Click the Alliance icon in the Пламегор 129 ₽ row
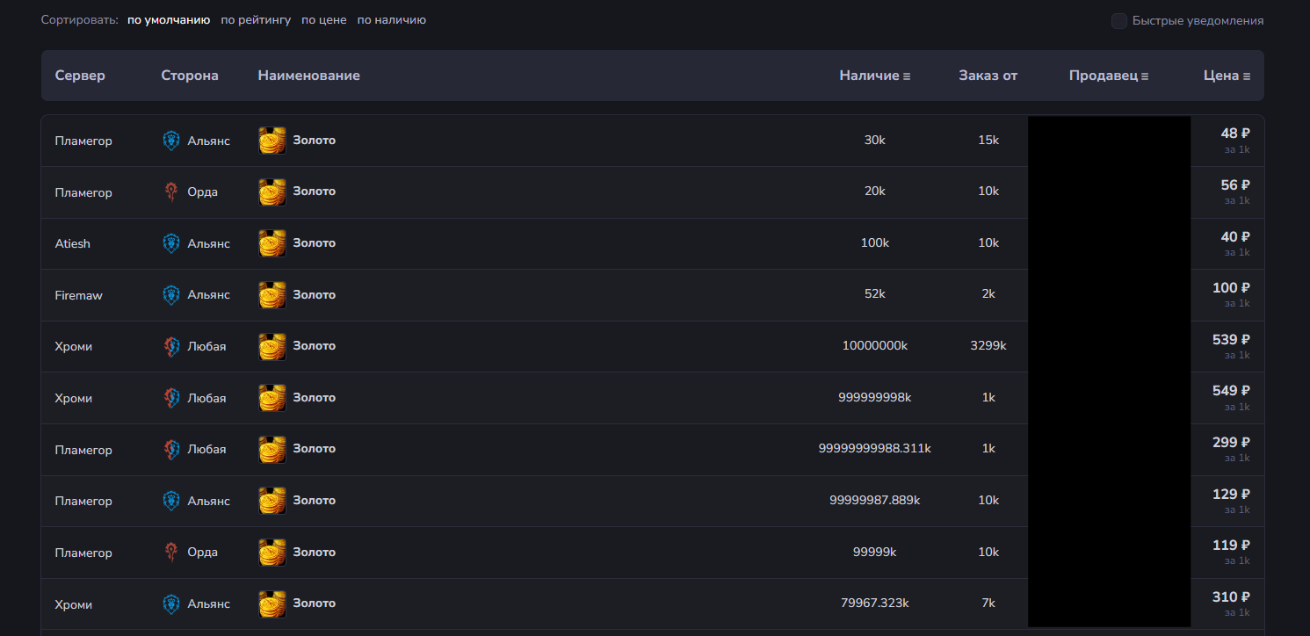1310x636 pixels. 171,501
